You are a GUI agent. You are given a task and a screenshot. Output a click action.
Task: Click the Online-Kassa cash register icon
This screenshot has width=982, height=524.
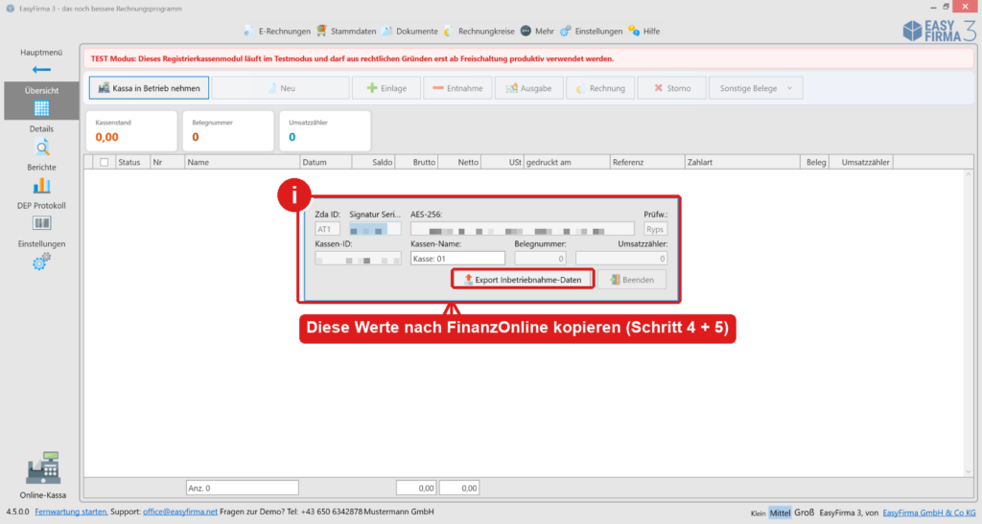click(42, 467)
